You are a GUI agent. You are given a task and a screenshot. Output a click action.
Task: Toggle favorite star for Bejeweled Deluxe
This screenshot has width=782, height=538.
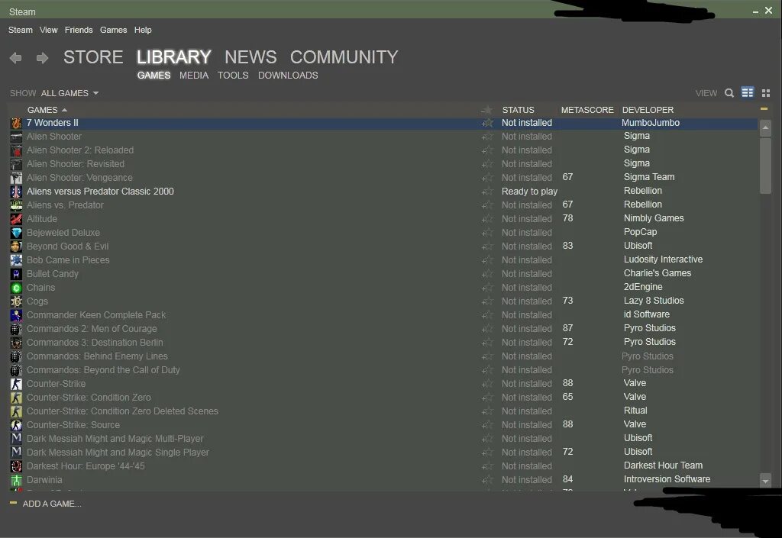(487, 233)
